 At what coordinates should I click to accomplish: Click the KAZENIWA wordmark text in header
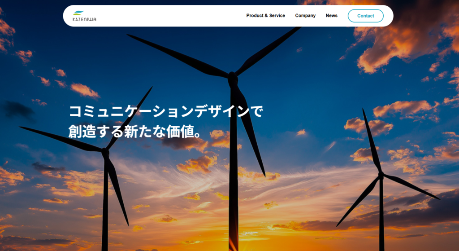(84, 19)
